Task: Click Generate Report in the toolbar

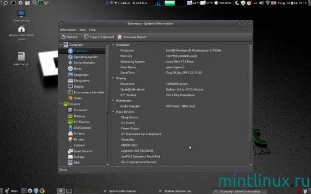Action: pos(131,37)
